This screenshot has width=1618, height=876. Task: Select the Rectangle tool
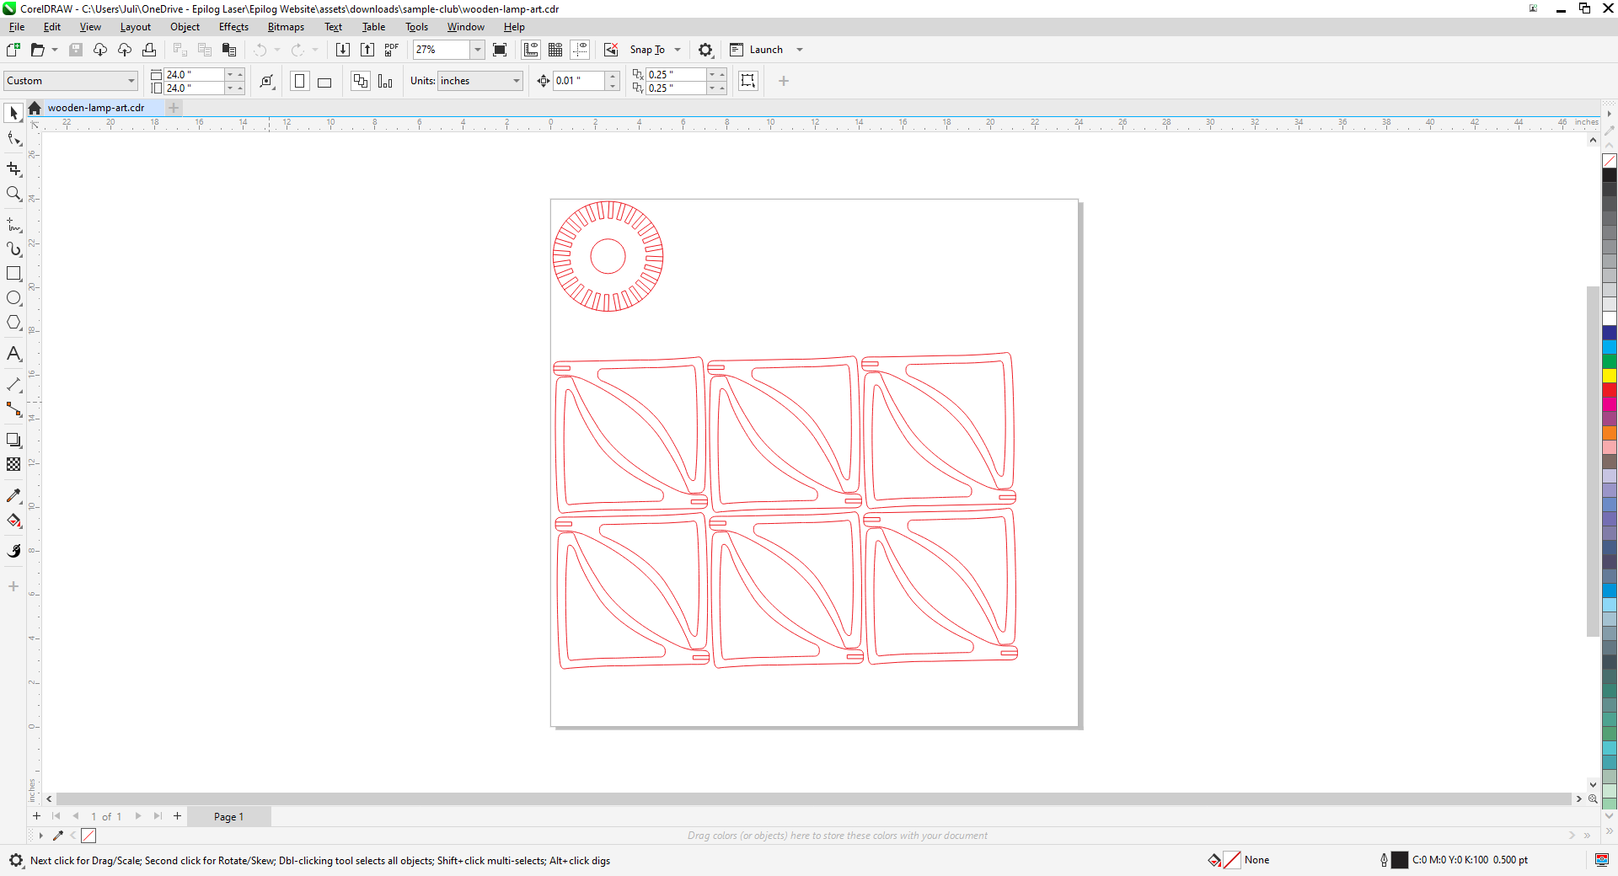click(13, 274)
